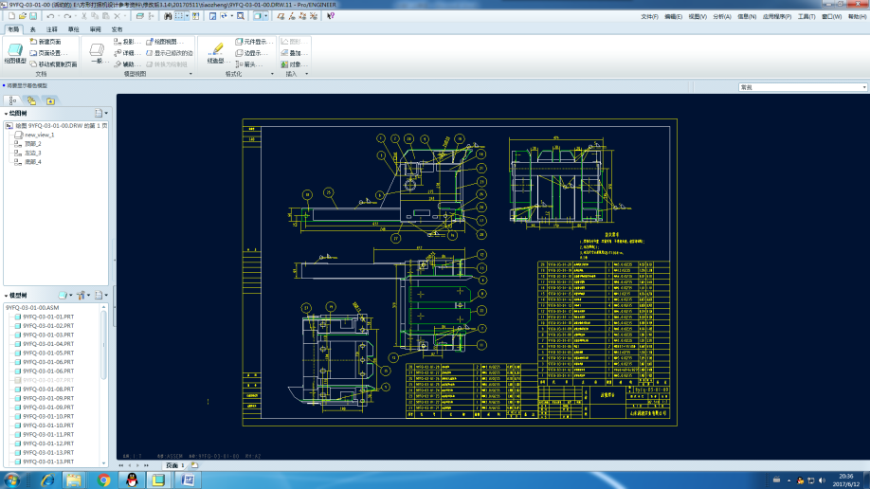Open QQ penguin app from taskbar

(x=132, y=480)
